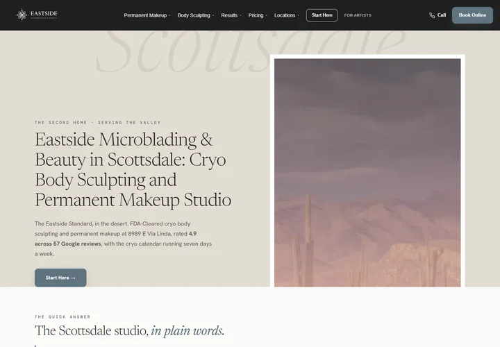This screenshot has width=500, height=347.
Task: Open the FOR ARTISTS link
Action: click(358, 15)
